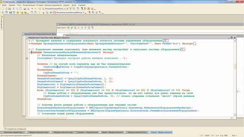Switch to Комплект доработки window tab

[x=13, y=132]
